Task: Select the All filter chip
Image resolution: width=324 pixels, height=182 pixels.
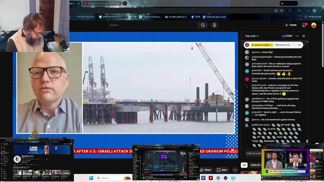Action: (244, 165)
